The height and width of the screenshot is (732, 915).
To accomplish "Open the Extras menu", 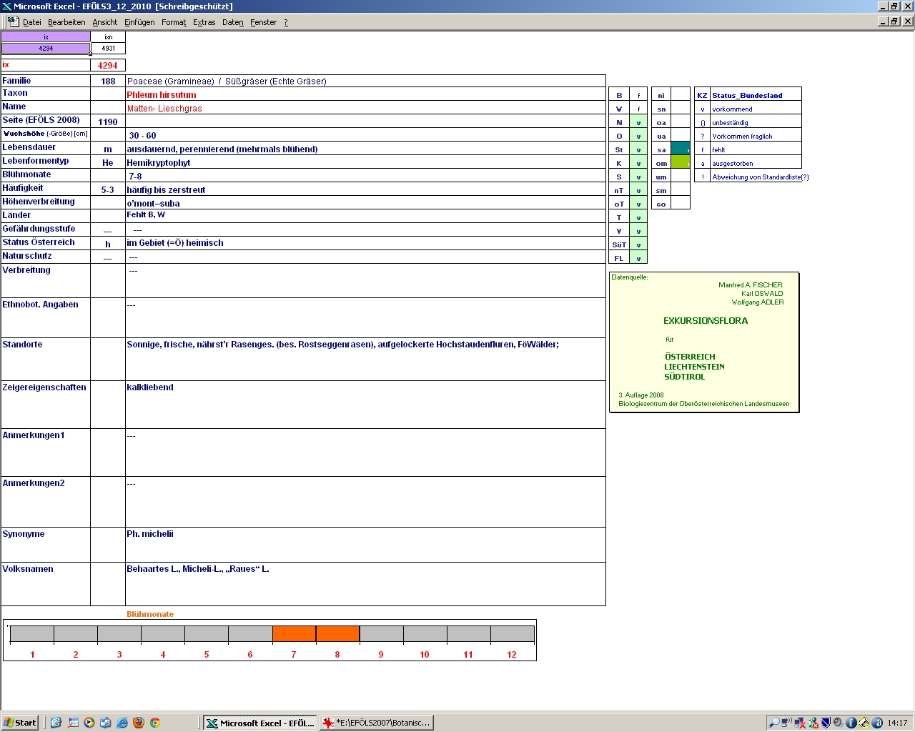I will [x=204, y=22].
